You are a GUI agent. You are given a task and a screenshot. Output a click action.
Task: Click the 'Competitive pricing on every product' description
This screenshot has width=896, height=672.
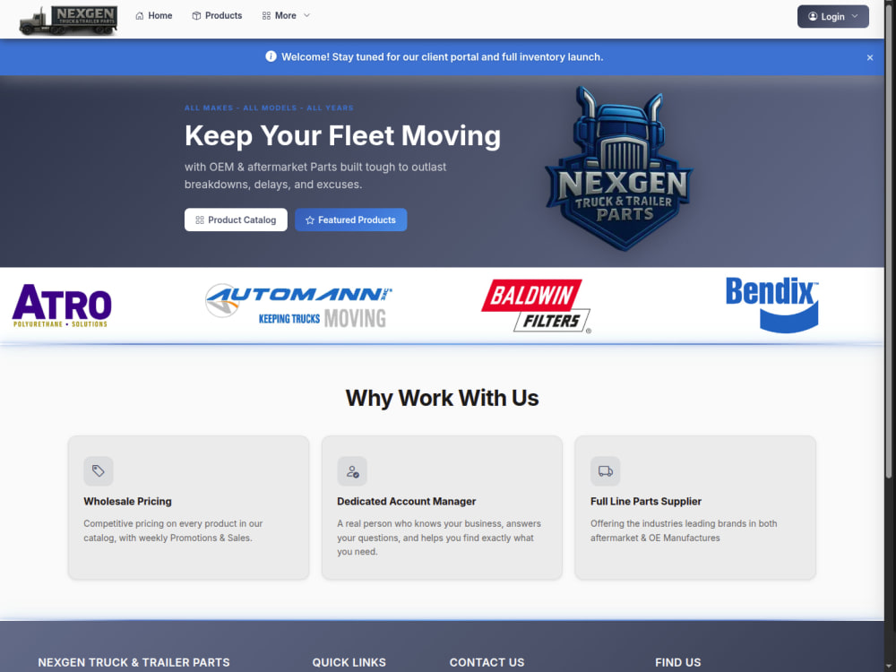click(x=173, y=530)
